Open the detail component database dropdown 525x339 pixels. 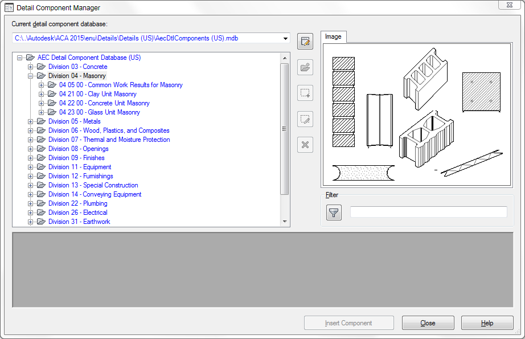click(286, 38)
